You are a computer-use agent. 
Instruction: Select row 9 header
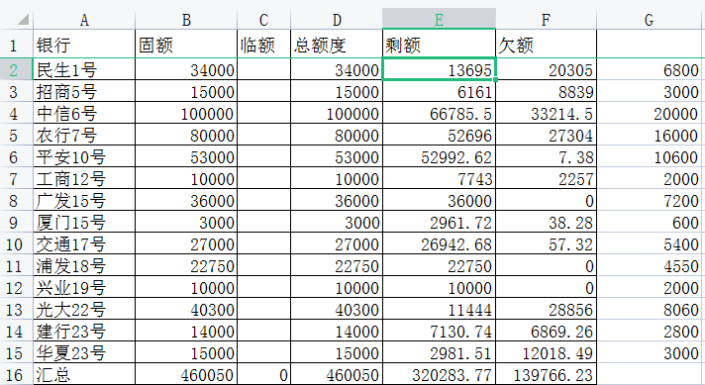[14, 222]
